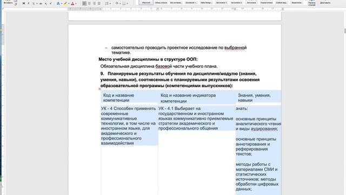
Task: Toggle bold formatting in the ribbon
Action: point(24,3)
